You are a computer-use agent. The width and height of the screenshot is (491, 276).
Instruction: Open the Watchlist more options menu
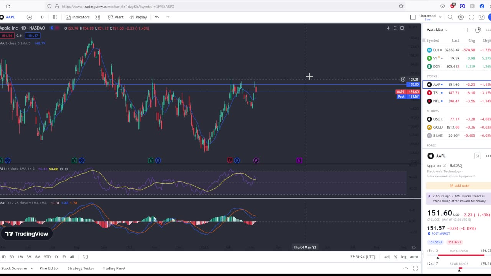(488, 30)
